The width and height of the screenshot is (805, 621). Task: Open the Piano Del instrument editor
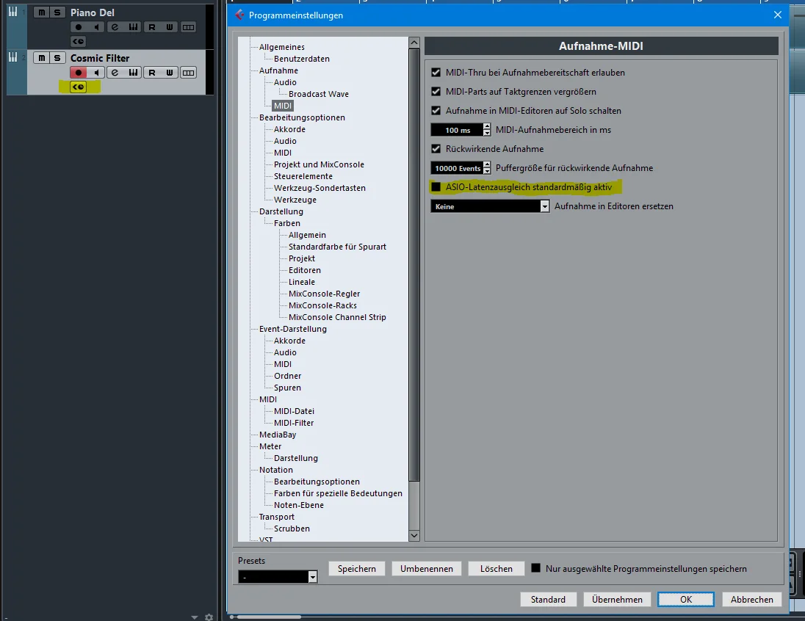133,27
